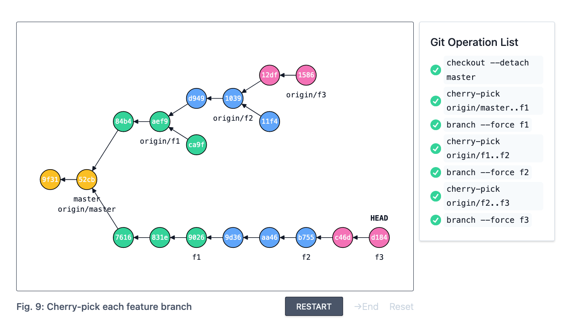Click the origin/f3 branch label
Viewport: 571px width, 335px height.
click(x=306, y=95)
